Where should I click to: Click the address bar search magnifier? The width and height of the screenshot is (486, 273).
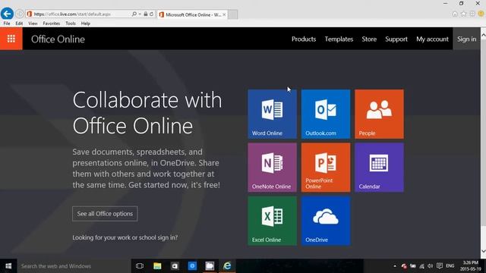134,14
